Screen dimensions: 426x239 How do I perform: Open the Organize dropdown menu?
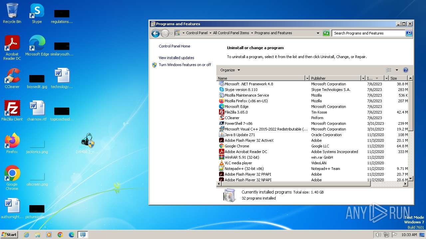pos(230,70)
